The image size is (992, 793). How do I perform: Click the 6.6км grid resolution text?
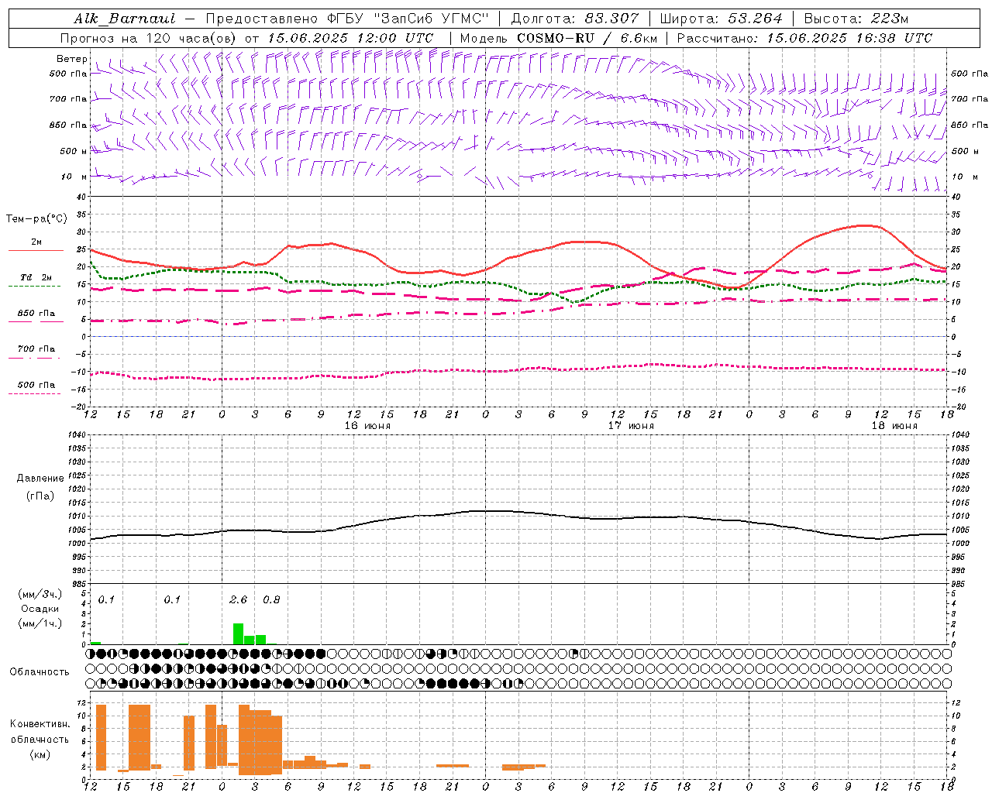pyautogui.click(x=639, y=38)
